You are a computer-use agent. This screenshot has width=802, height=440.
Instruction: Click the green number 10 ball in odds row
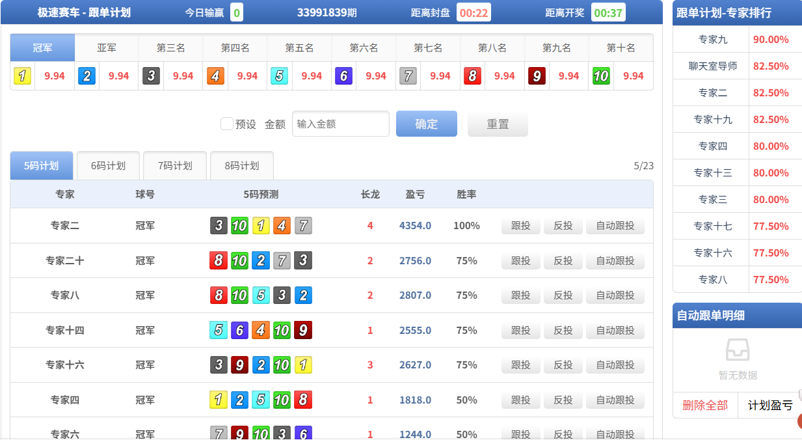(600, 76)
